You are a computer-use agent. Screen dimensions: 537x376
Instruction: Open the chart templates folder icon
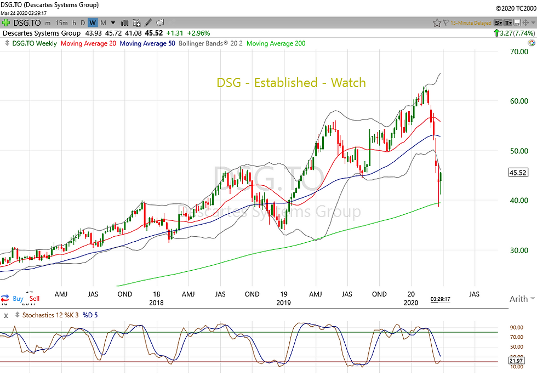(x=160, y=22)
